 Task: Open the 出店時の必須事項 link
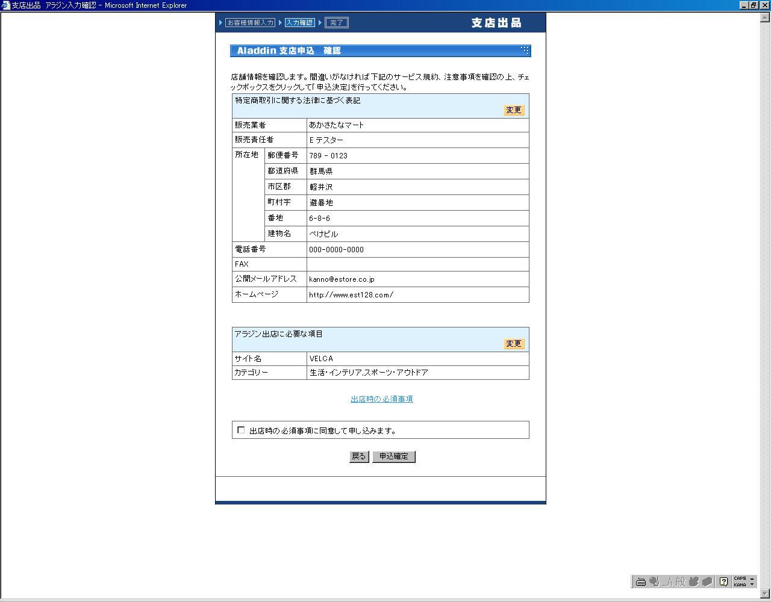click(382, 399)
